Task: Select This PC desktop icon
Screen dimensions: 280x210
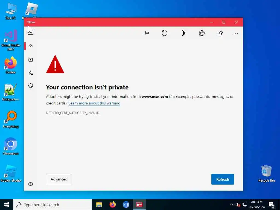Action: [11, 11]
